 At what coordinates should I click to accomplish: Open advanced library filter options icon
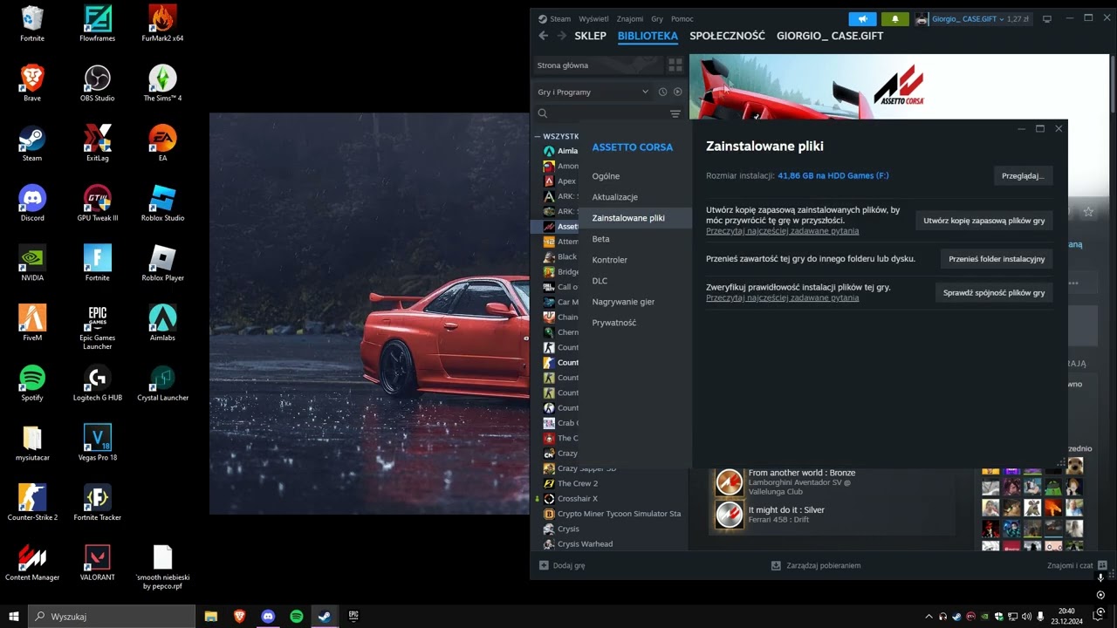675,113
